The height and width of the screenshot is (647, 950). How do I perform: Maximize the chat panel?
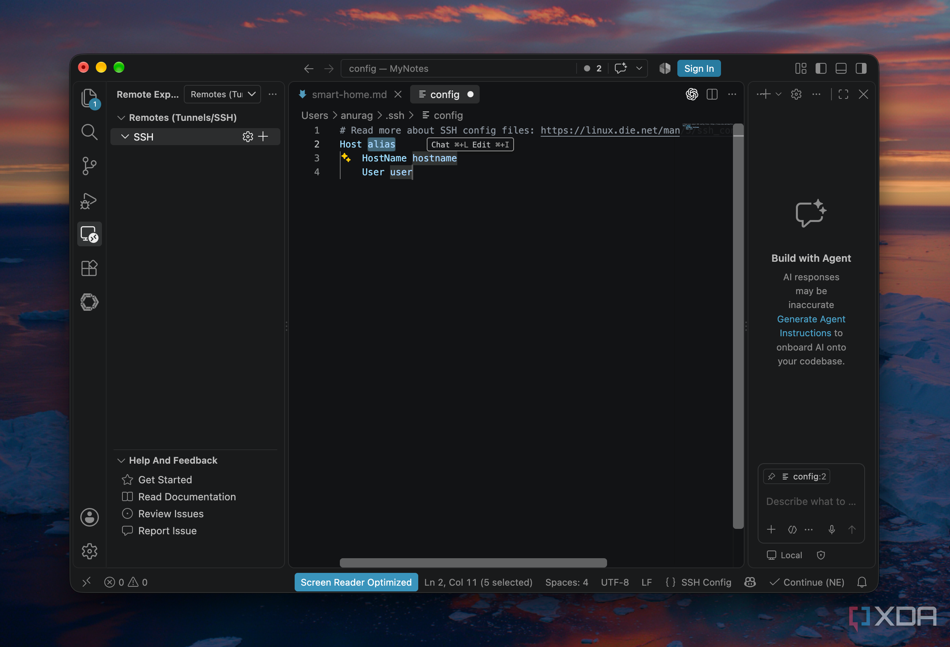[843, 95]
